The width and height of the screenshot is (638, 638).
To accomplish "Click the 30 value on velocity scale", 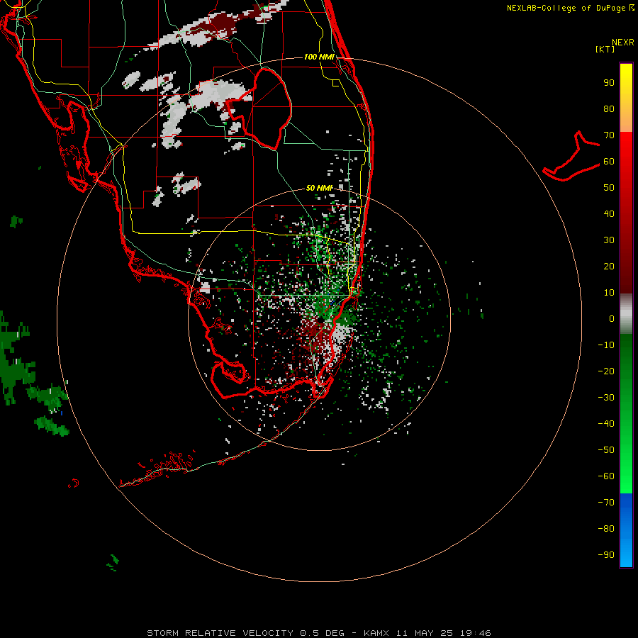I will pos(609,240).
